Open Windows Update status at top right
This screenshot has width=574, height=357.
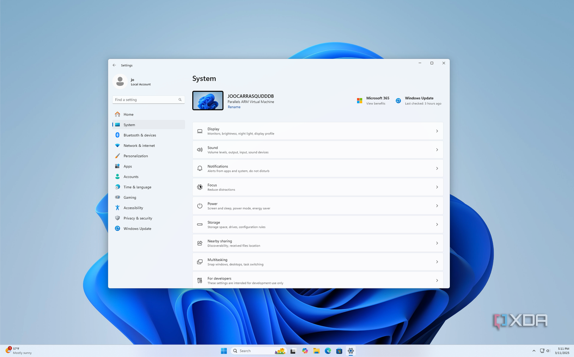pyautogui.click(x=419, y=101)
